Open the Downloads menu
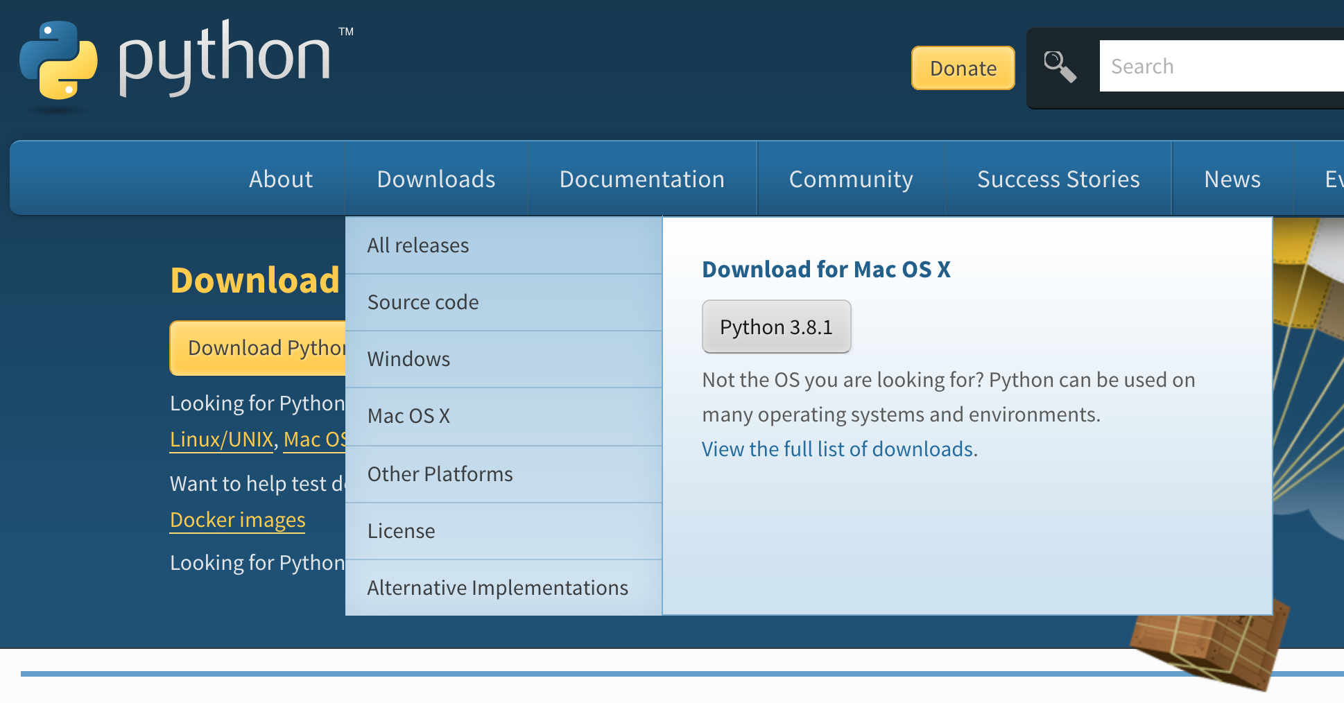1344x703 pixels. (x=436, y=179)
